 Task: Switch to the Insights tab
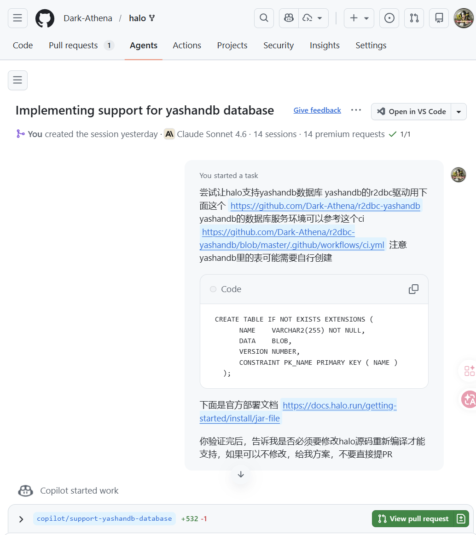325,46
